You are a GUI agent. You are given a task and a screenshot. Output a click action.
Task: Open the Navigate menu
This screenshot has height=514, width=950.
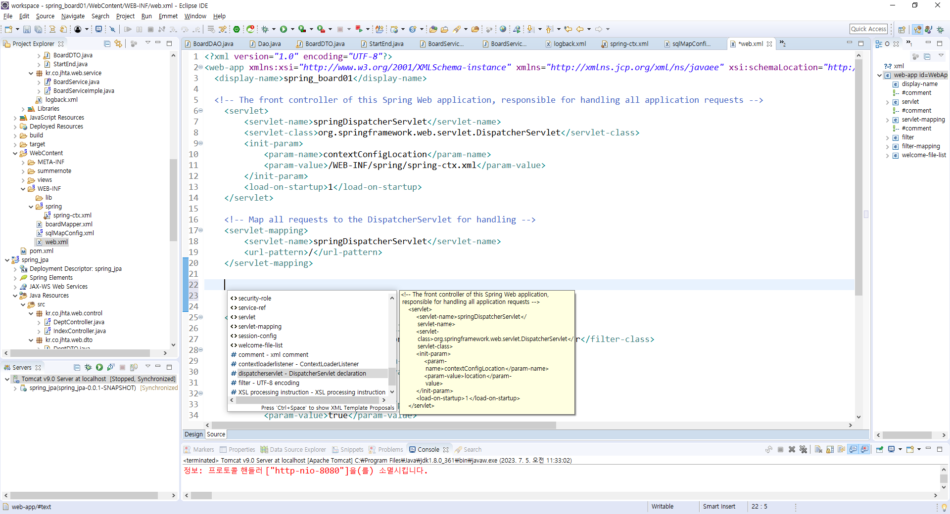[x=72, y=16]
